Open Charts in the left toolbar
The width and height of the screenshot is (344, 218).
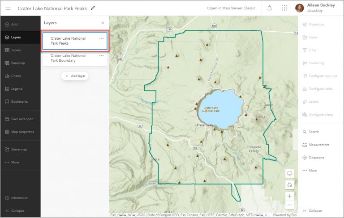(x=21, y=76)
